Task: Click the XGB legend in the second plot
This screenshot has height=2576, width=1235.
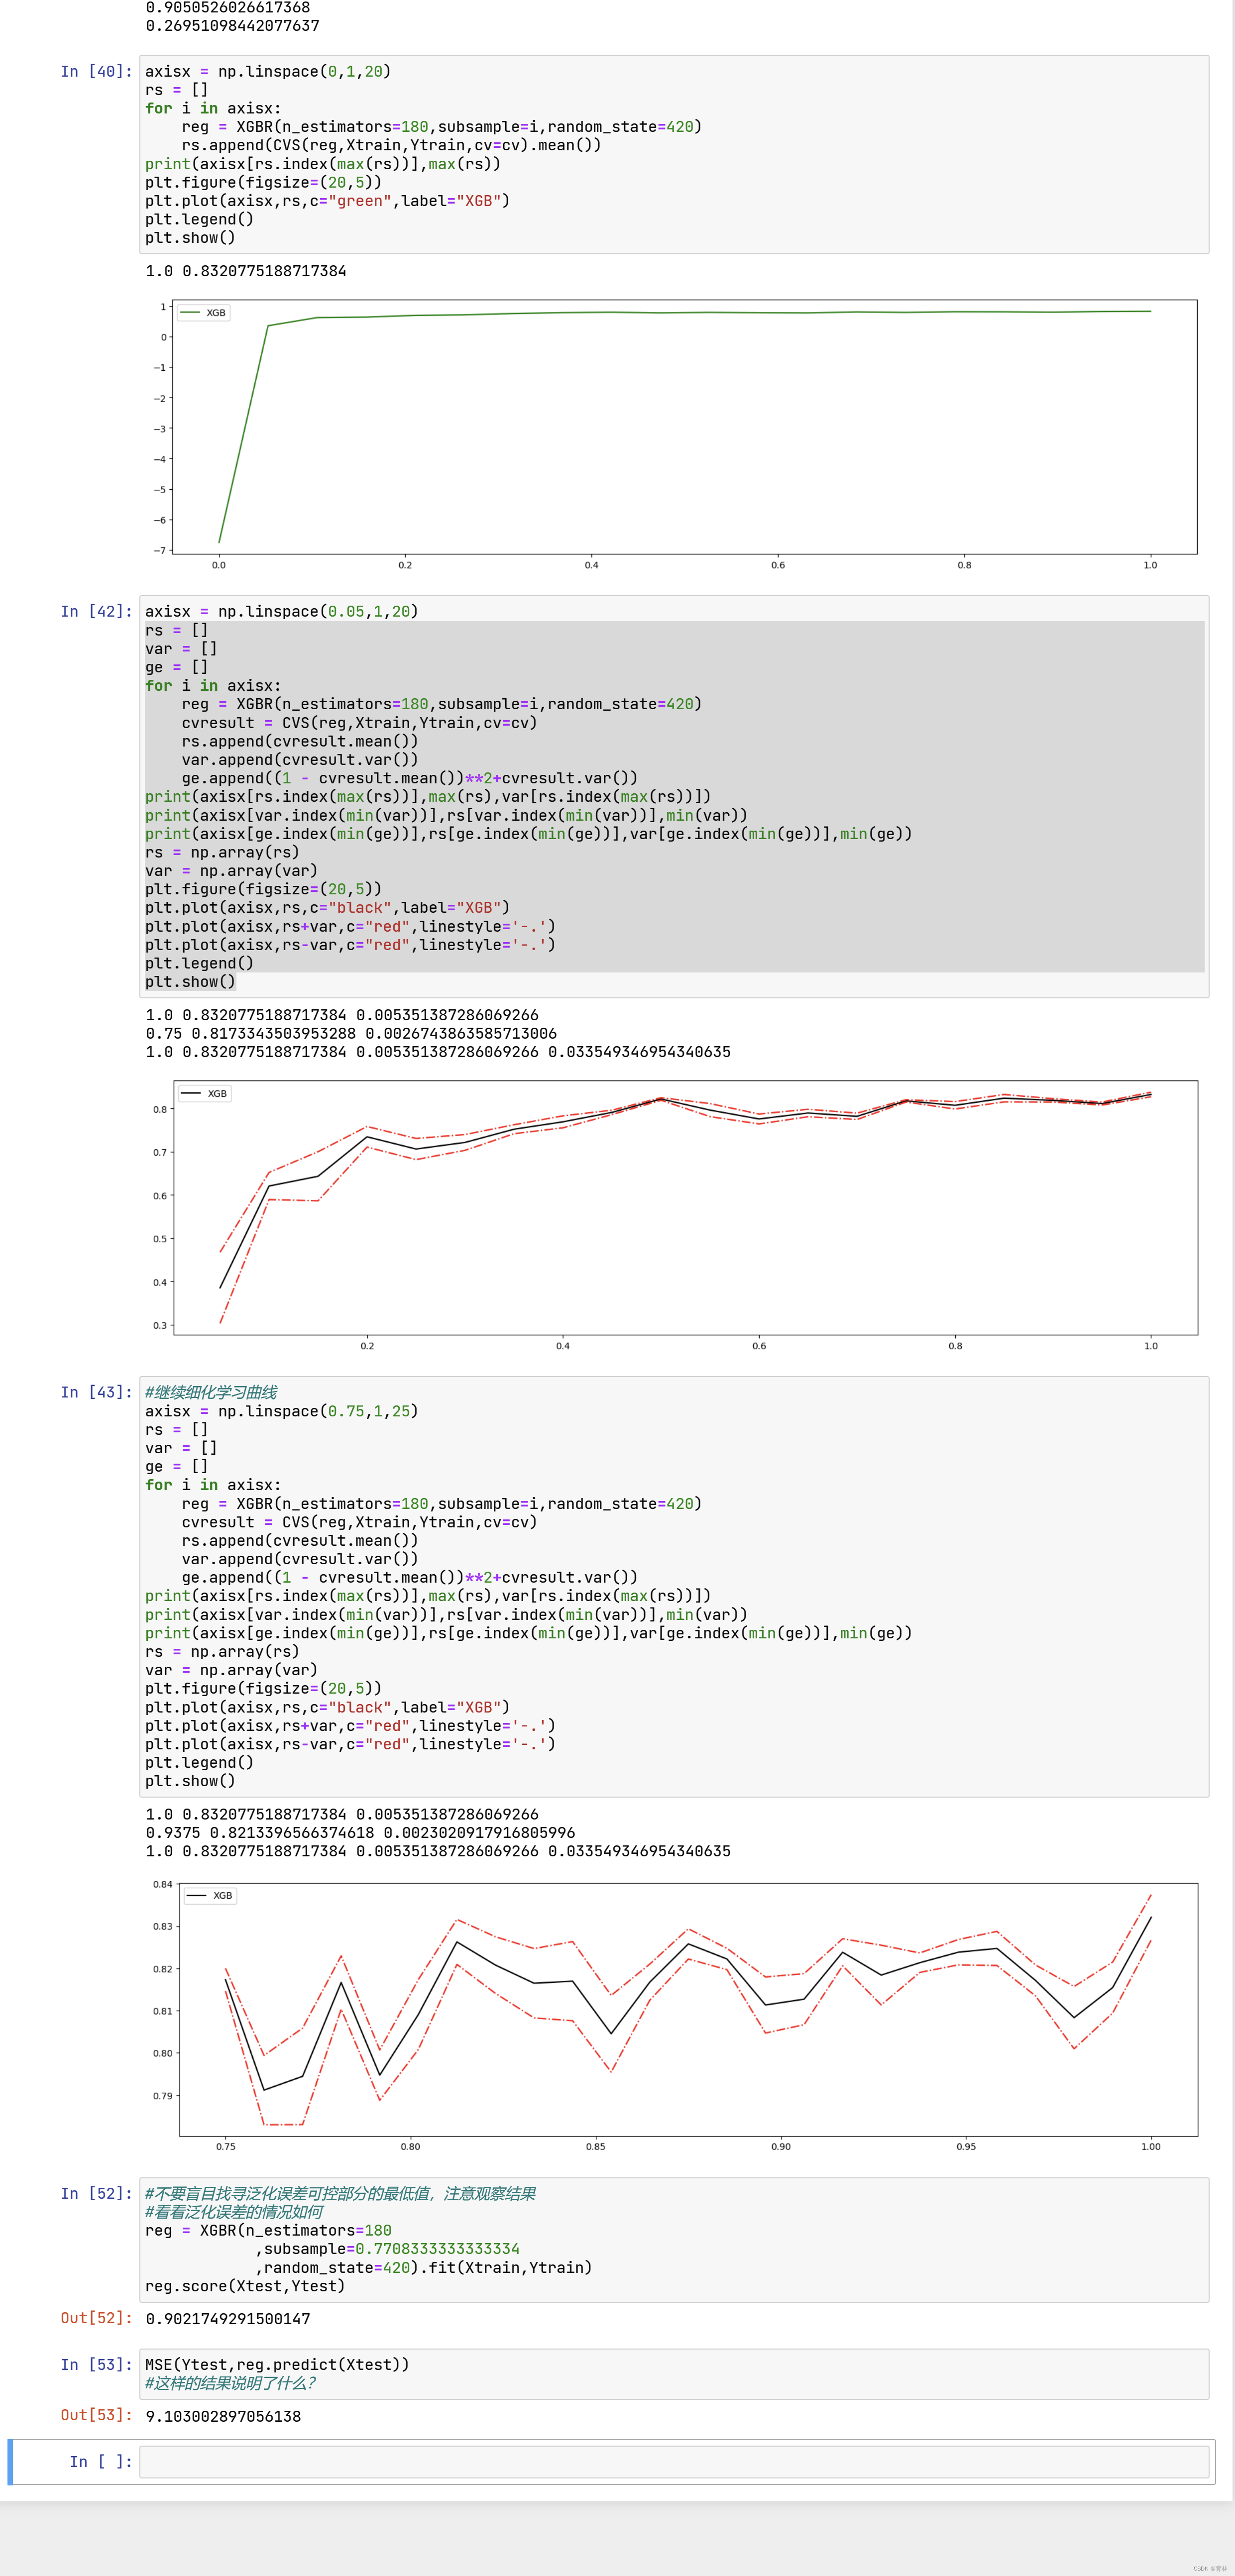Action: click(x=205, y=1093)
